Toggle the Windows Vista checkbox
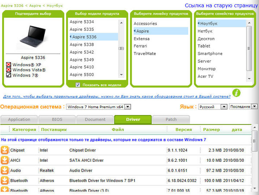The width and height of the screenshot is (259, 195). (x=9, y=70)
